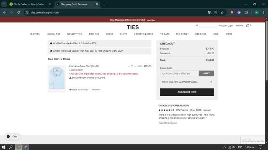
Task: Click the address bar URL
Action: tap(45, 12)
